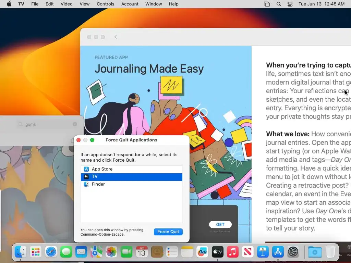Click the 'gumb' search field in TV
This screenshot has height=263, width=351.
pyautogui.click(x=48, y=124)
